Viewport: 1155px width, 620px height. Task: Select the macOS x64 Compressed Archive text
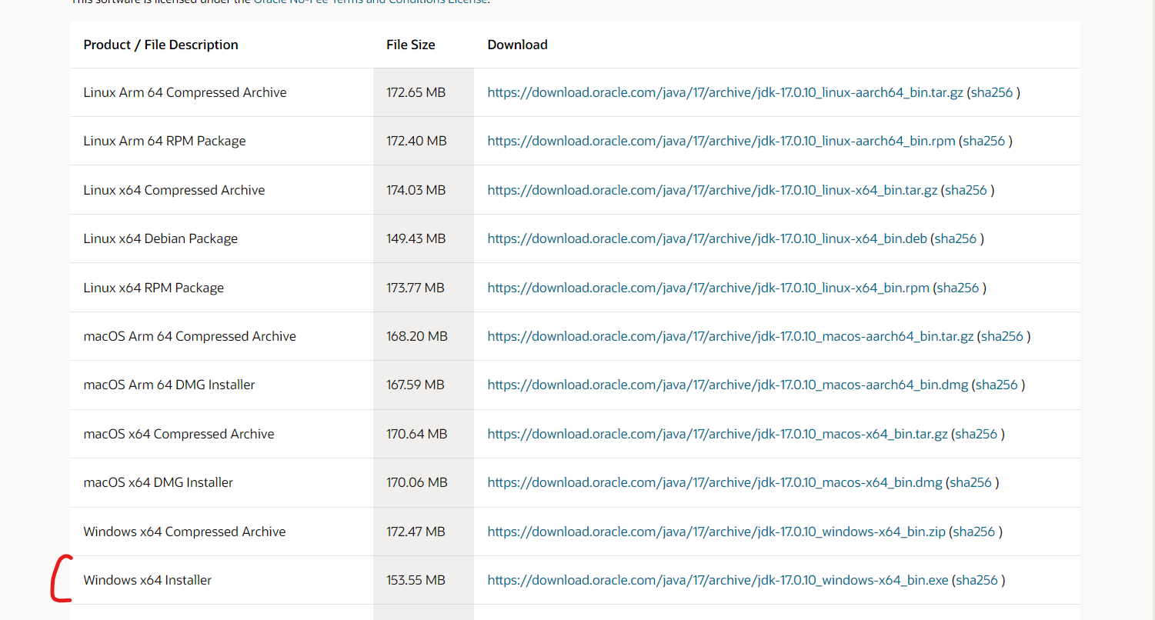[179, 434]
